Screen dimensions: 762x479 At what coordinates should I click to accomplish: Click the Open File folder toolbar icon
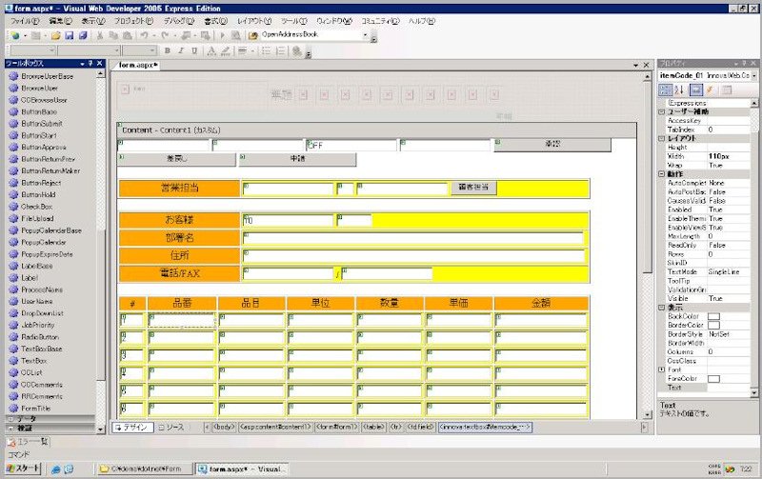pos(56,35)
